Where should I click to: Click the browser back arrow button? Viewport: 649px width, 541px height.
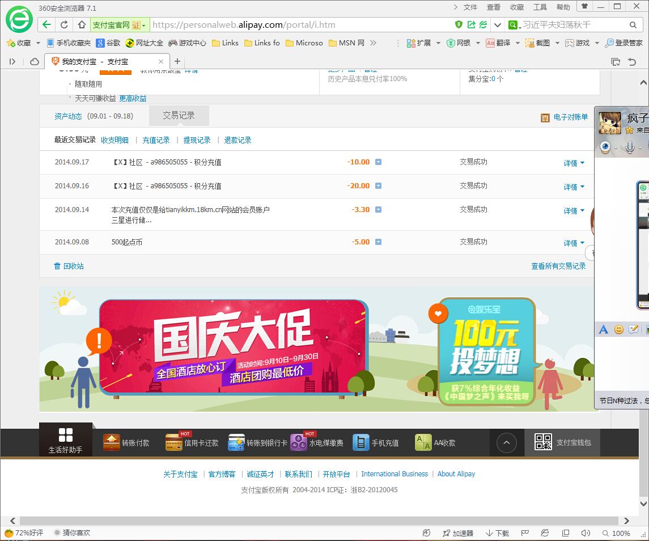point(46,25)
